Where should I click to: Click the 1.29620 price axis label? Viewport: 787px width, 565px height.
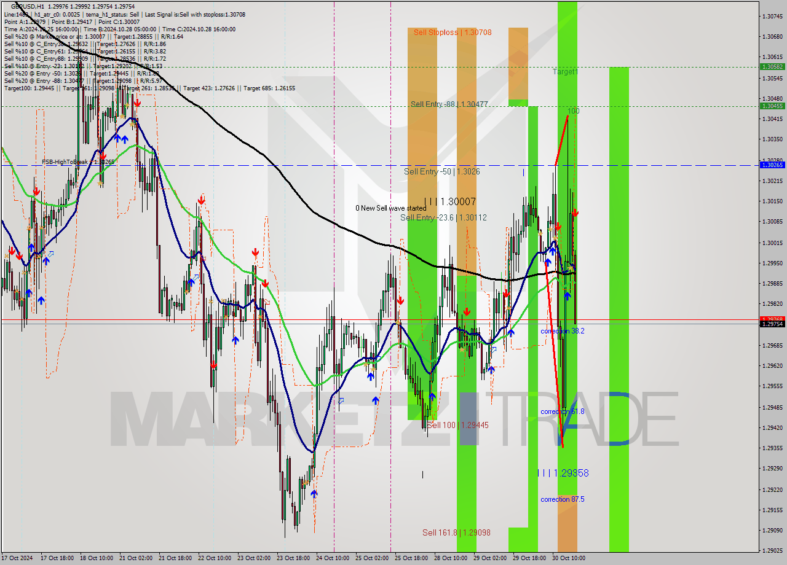pos(772,365)
